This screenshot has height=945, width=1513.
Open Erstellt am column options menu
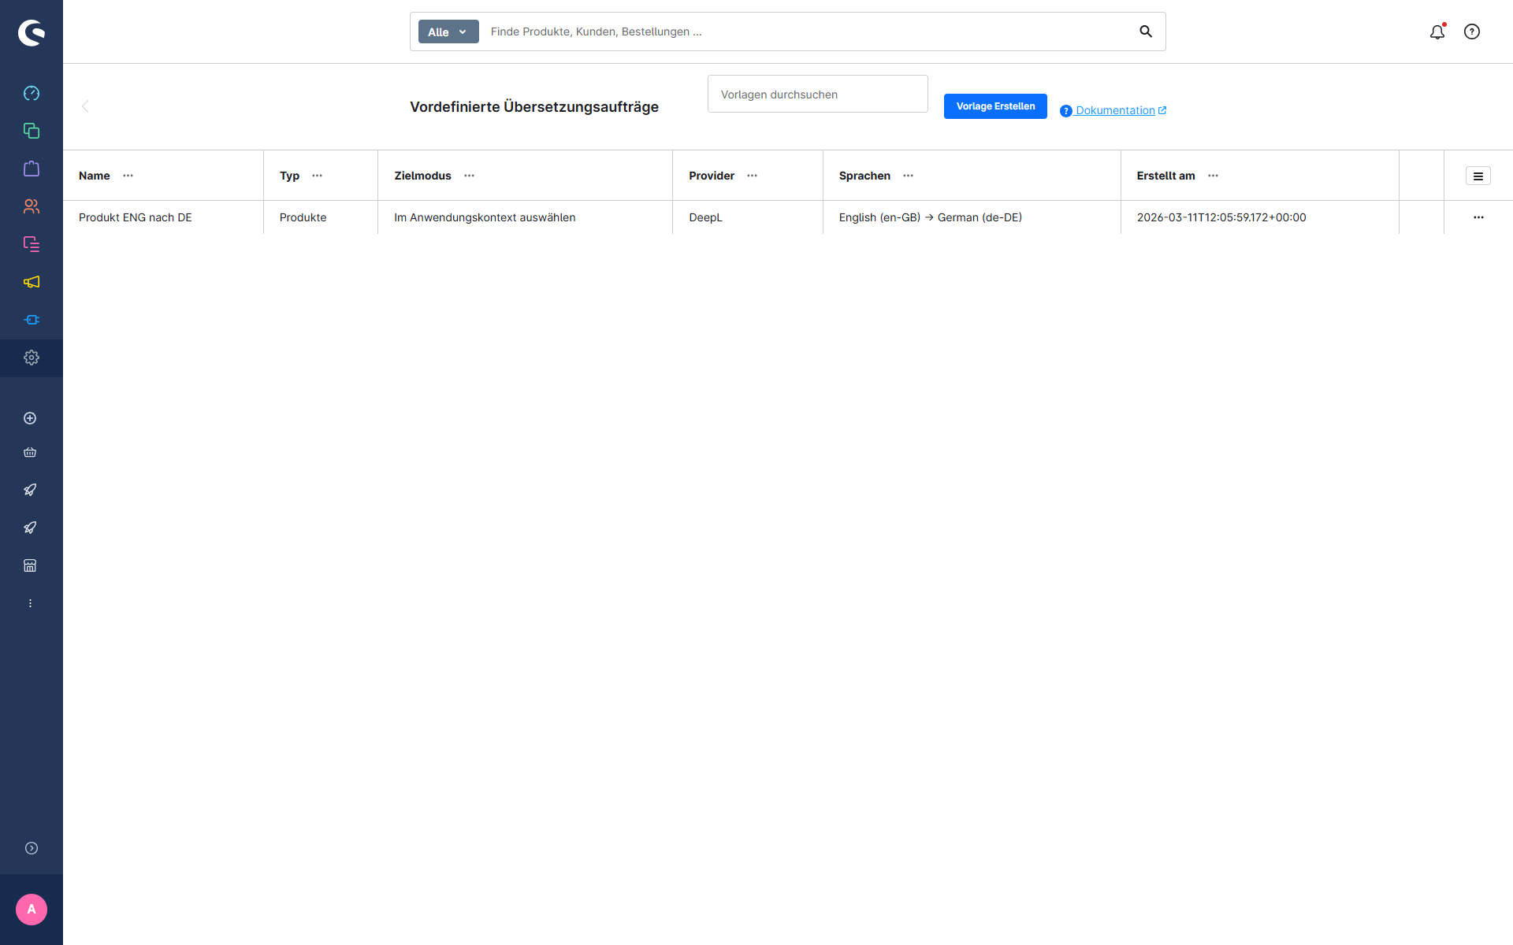click(1213, 176)
